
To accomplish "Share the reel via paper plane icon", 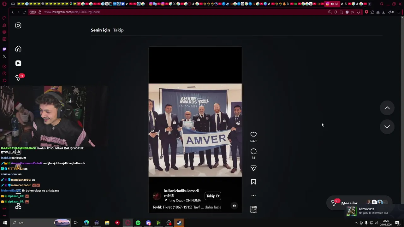I will point(253,168).
